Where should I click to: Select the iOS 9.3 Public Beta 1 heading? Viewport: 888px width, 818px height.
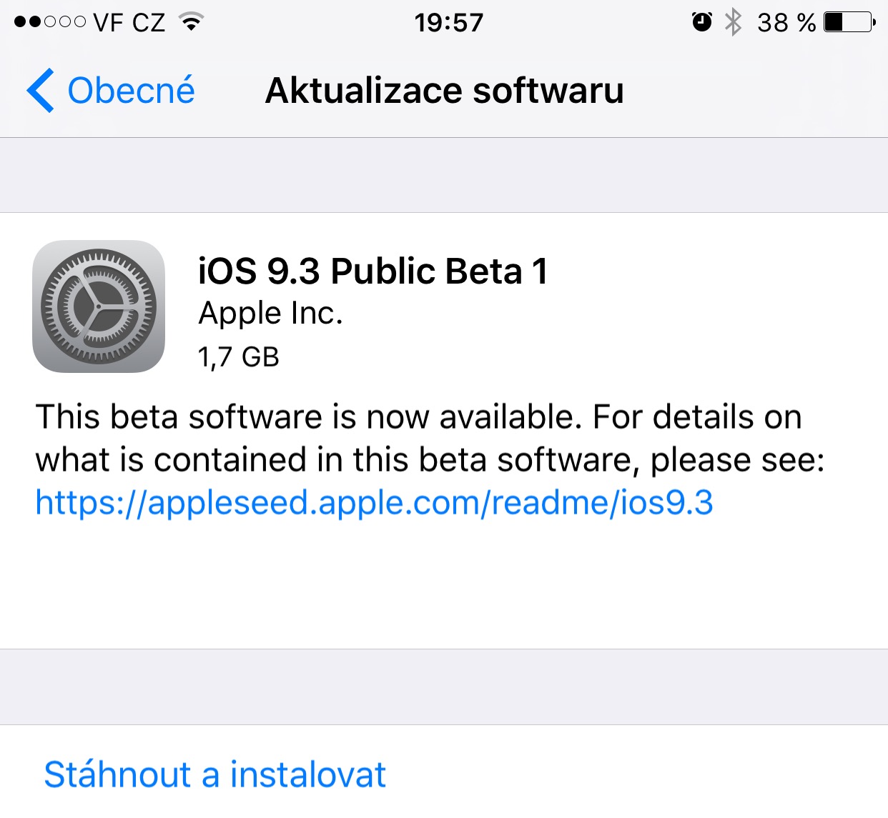pyautogui.click(x=373, y=271)
